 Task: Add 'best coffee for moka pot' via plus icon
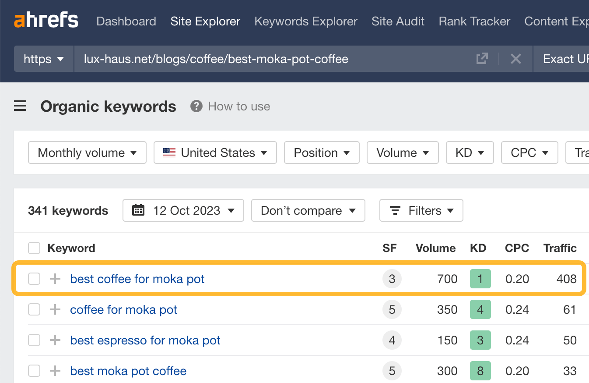pos(54,278)
